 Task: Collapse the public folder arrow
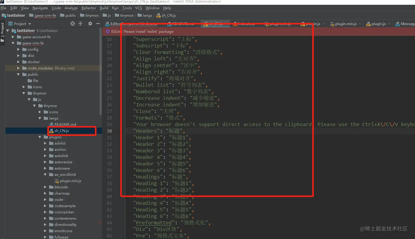tap(18, 75)
